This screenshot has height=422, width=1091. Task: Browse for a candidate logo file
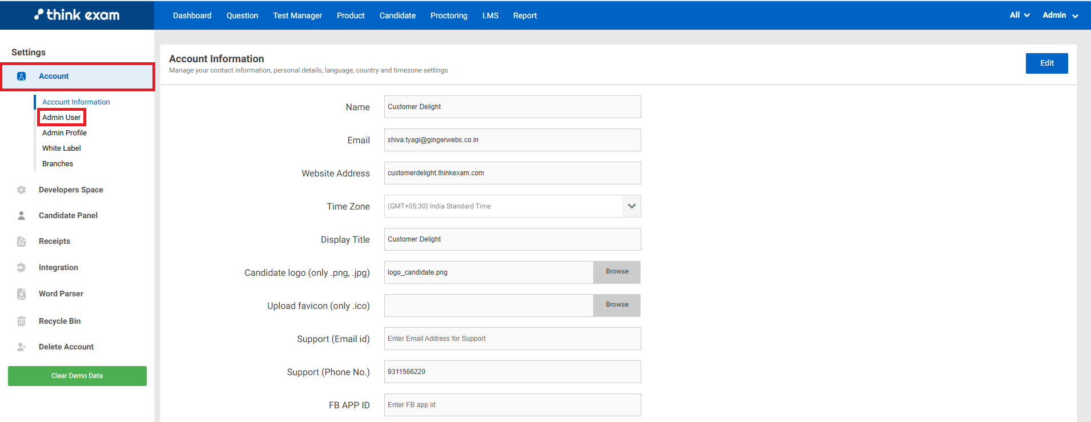(x=617, y=272)
